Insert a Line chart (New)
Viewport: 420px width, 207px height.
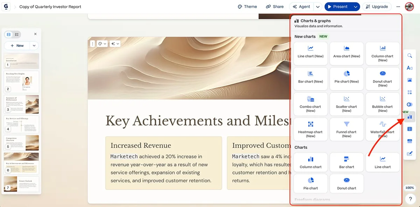[311, 53]
